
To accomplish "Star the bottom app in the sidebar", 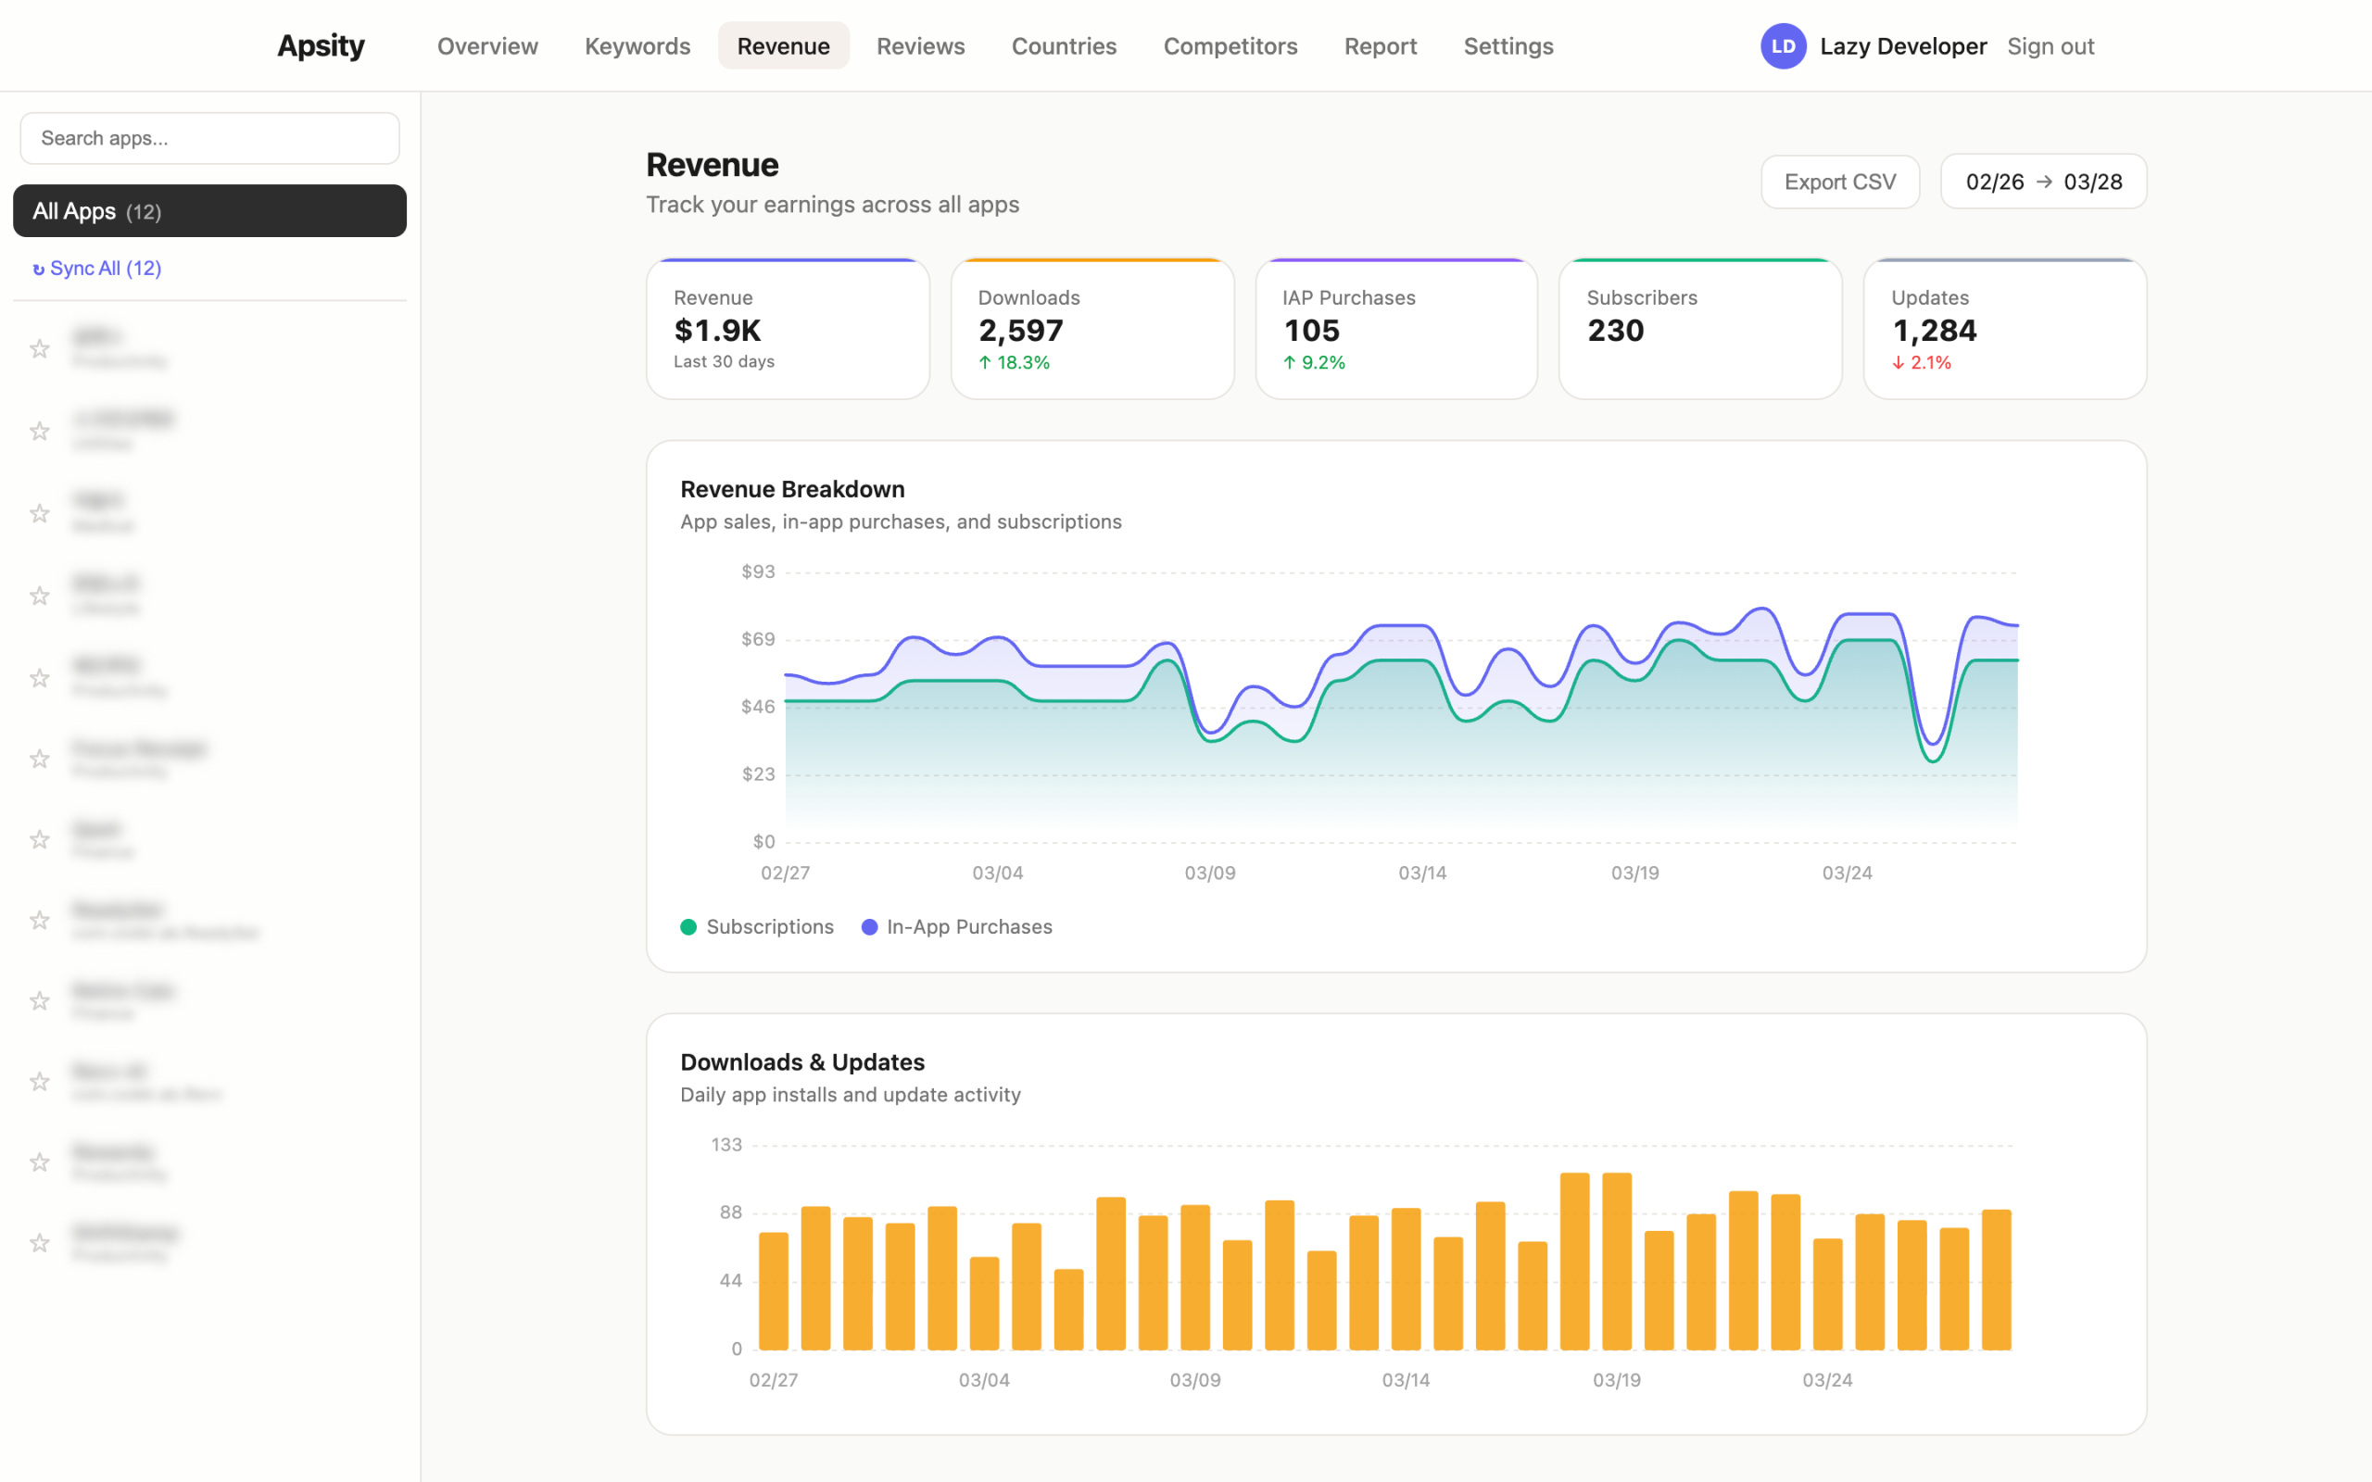I will click(39, 1243).
